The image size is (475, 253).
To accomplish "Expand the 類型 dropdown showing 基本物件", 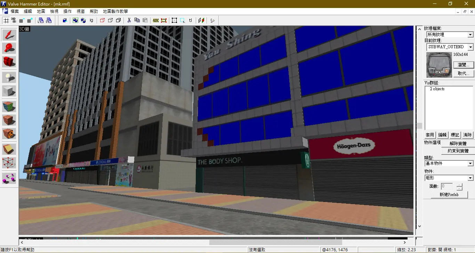I will click(470, 163).
